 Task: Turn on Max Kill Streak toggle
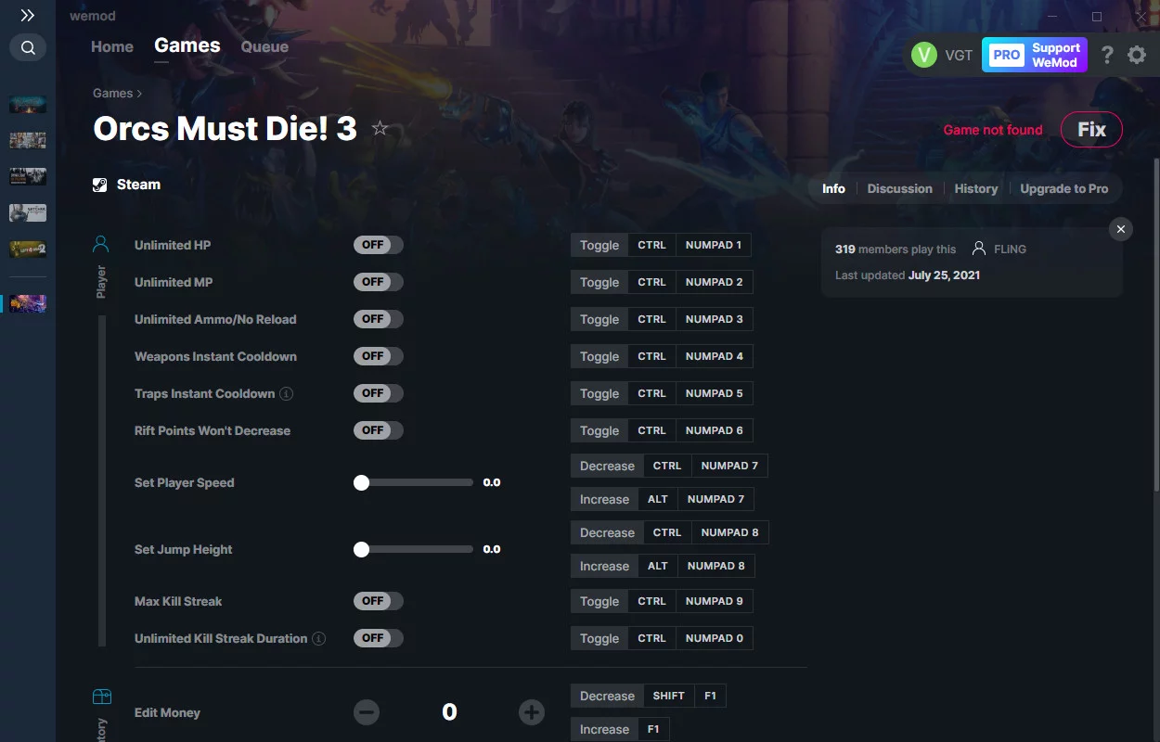(379, 601)
